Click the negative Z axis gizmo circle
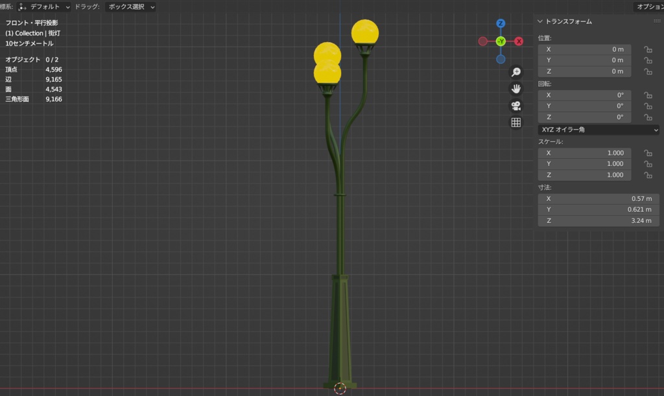 [501, 59]
